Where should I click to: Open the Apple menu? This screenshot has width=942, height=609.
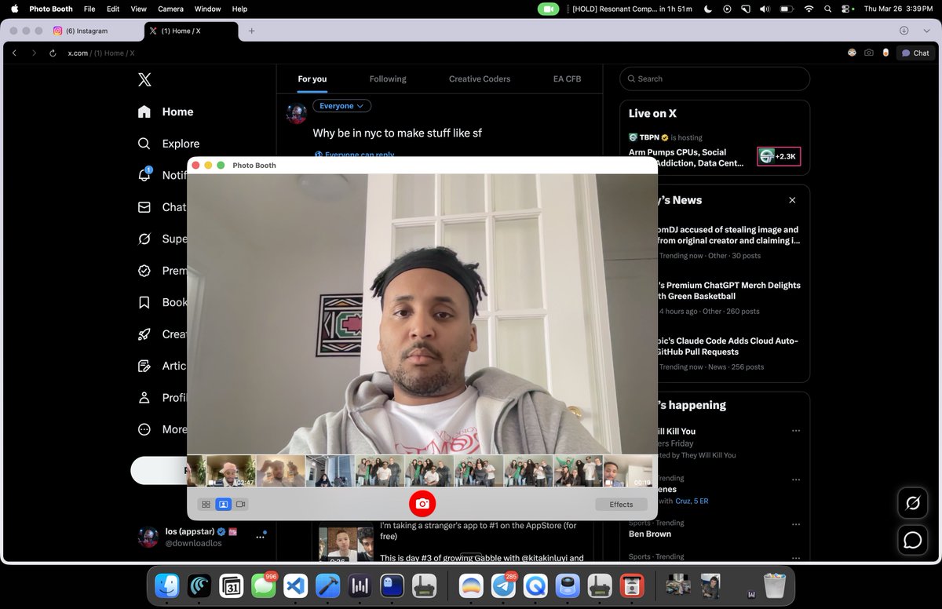(x=14, y=9)
